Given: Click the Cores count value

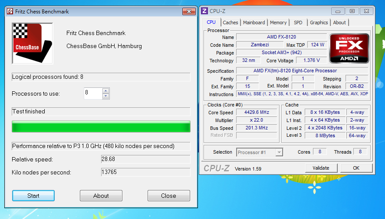Looking at the screenshot, I should tap(320, 151).
